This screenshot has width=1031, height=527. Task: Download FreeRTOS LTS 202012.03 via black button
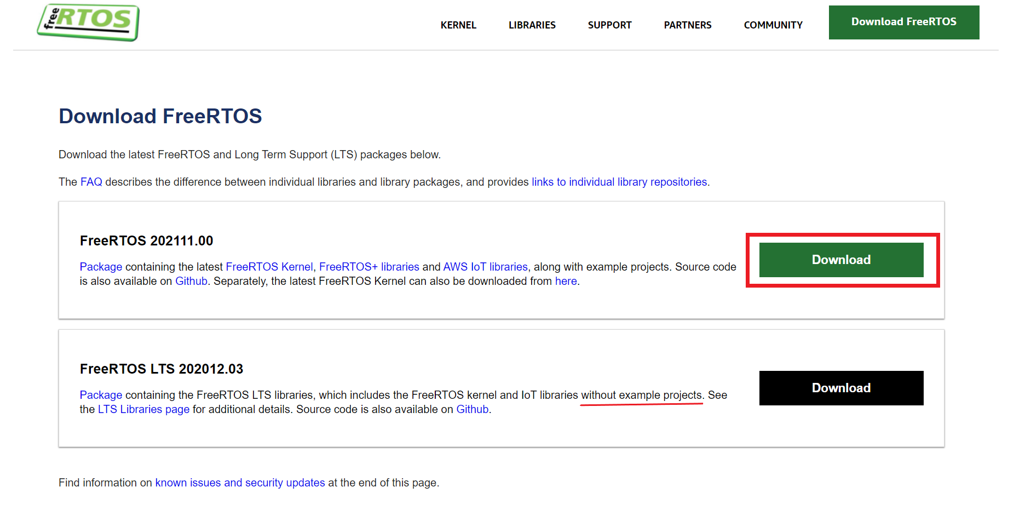pos(841,388)
